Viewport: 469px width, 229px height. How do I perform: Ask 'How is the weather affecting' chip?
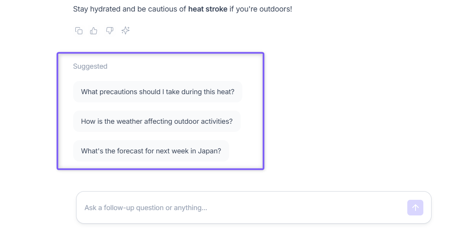click(157, 121)
